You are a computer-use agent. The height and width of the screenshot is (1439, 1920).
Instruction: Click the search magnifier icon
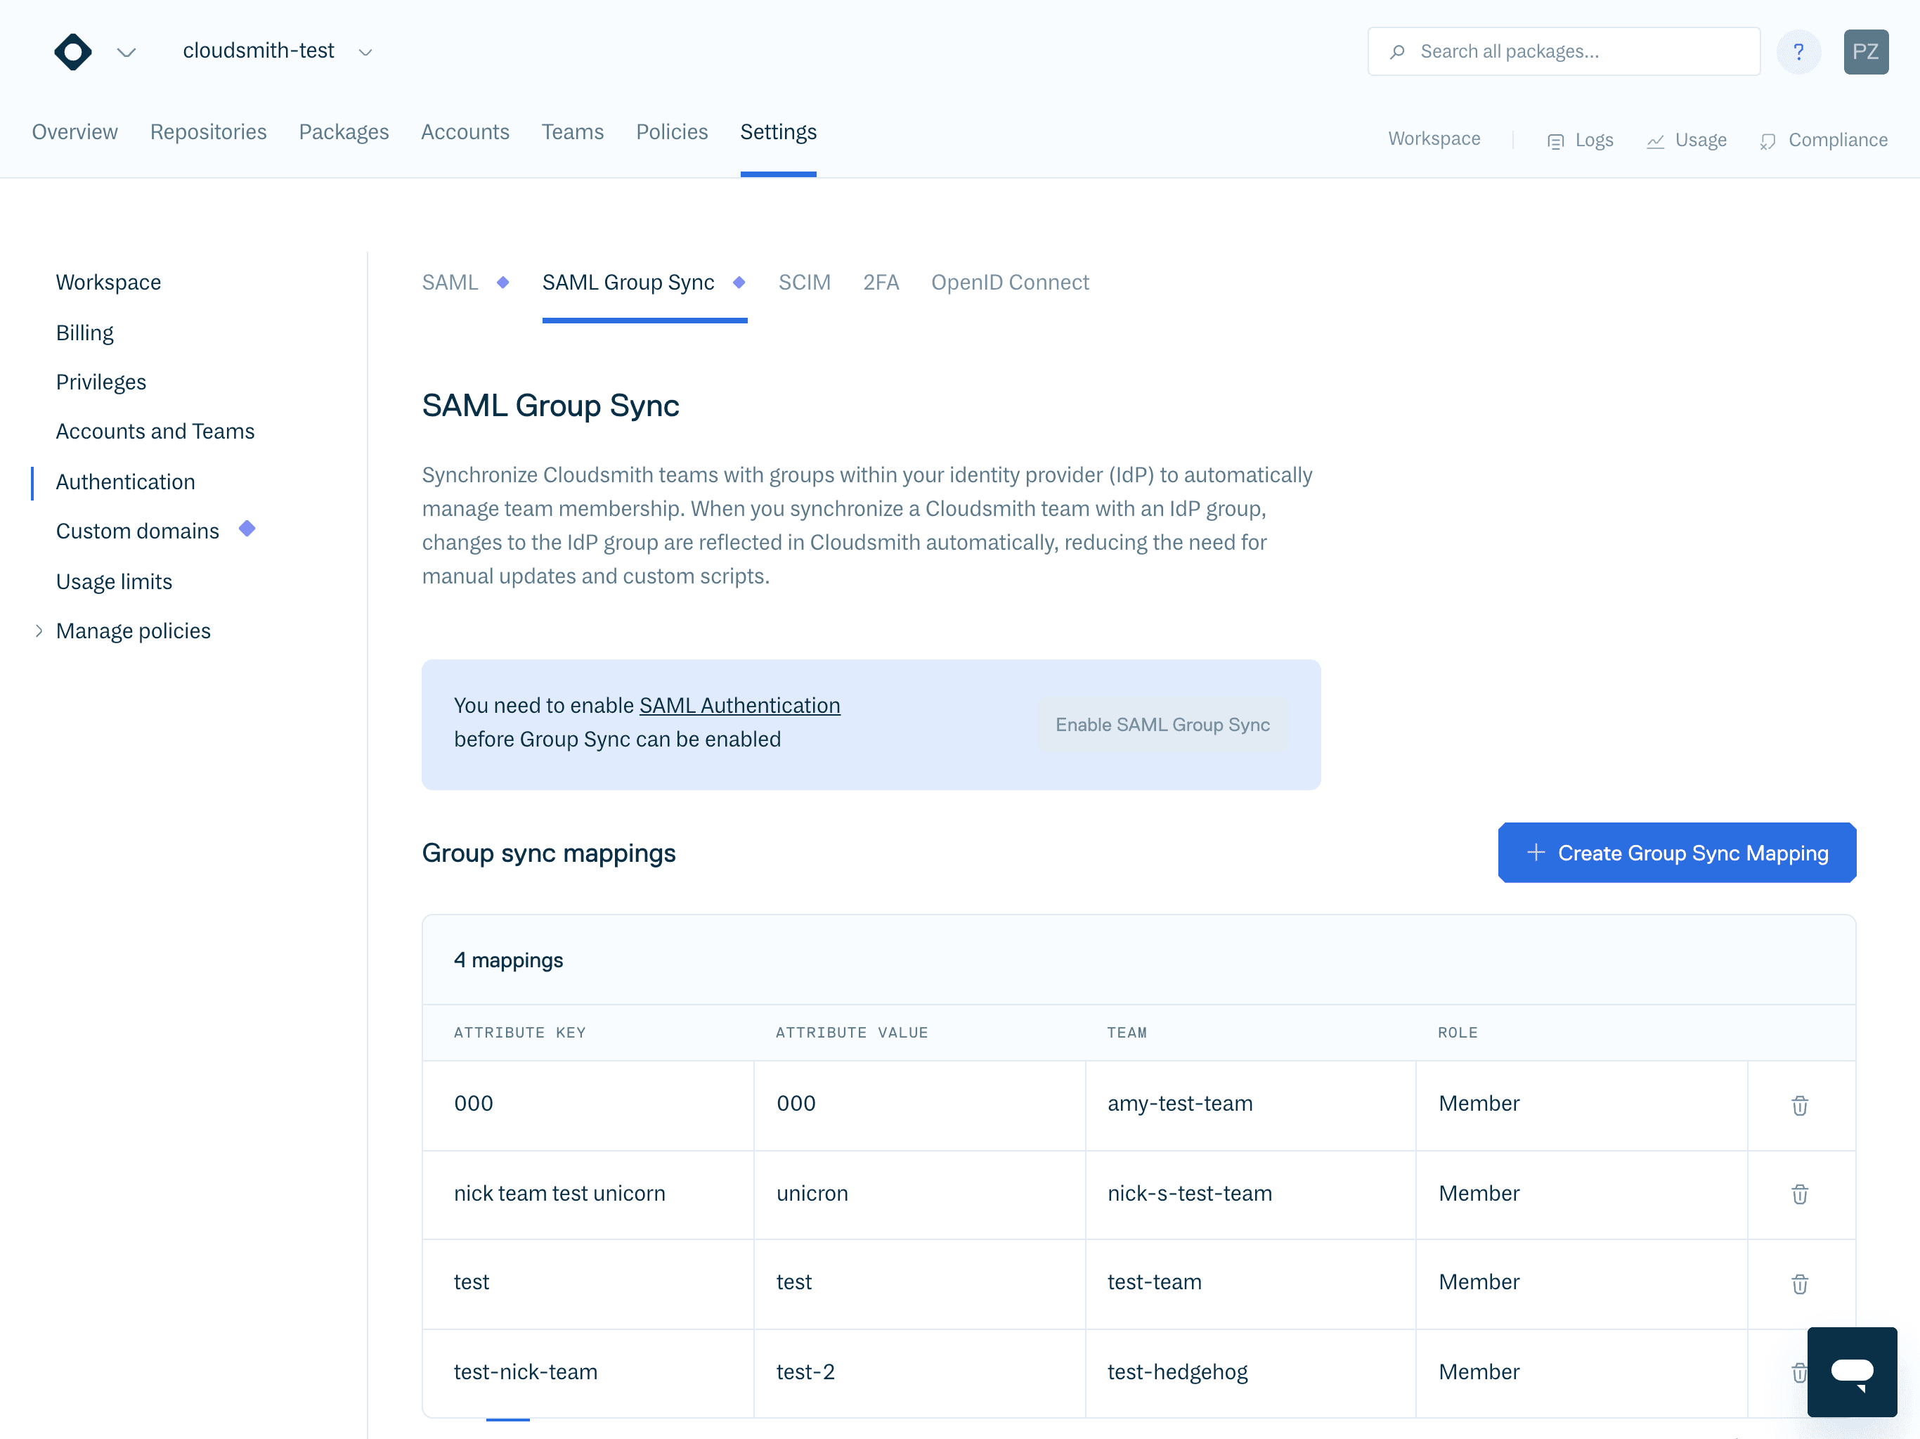pyautogui.click(x=1397, y=51)
